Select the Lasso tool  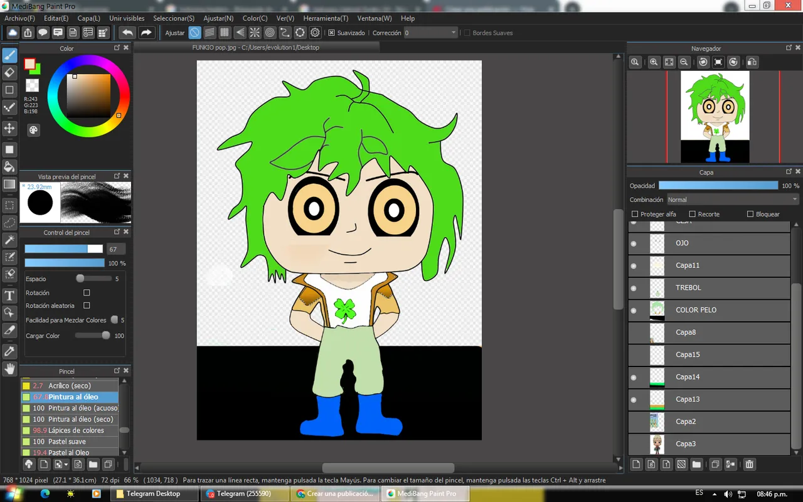click(x=9, y=223)
